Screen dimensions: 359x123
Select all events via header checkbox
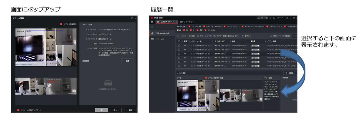(x=179, y=41)
